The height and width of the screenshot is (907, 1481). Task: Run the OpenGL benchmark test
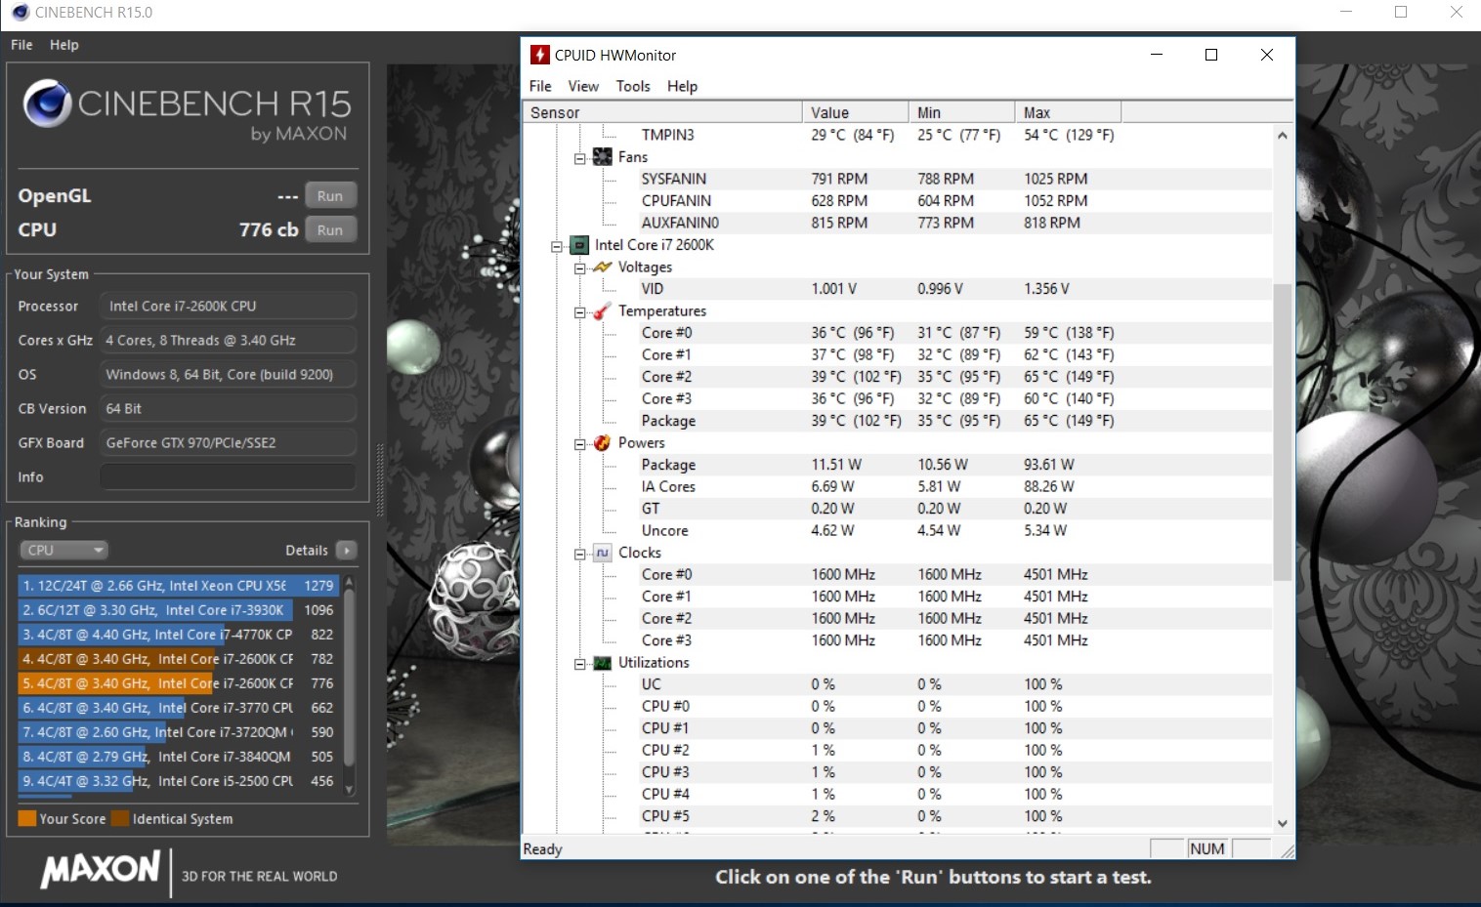[x=330, y=196]
